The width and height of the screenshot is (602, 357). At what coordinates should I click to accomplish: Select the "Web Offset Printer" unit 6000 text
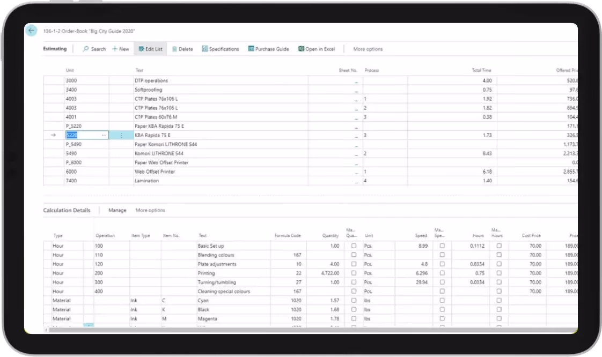click(x=155, y=172)
